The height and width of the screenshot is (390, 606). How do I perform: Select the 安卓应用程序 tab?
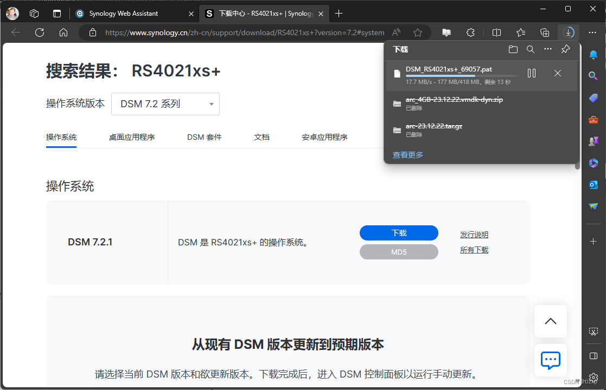(x=324, y=138)
